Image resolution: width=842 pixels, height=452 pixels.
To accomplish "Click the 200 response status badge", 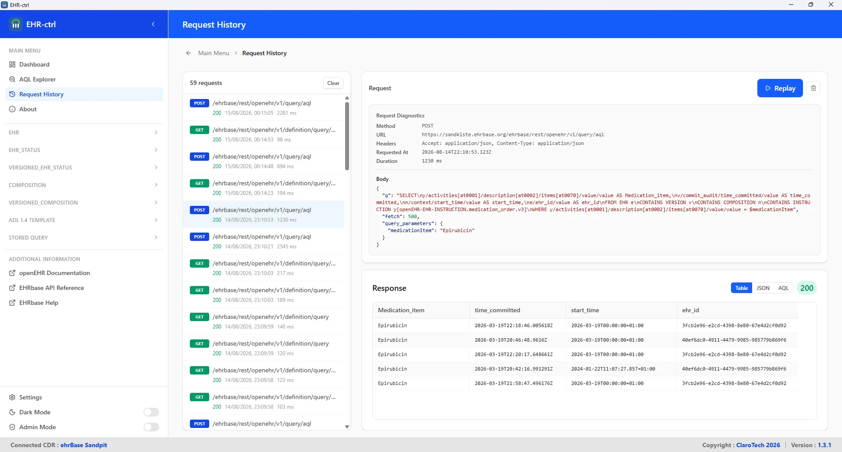I will (807, 288).
